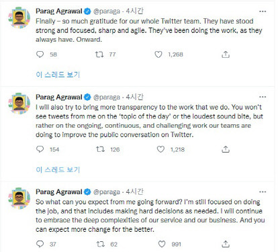This screenshot has height=252, width=278.
Task: Like the tweet with 991 likes
Action: point(162,244)
